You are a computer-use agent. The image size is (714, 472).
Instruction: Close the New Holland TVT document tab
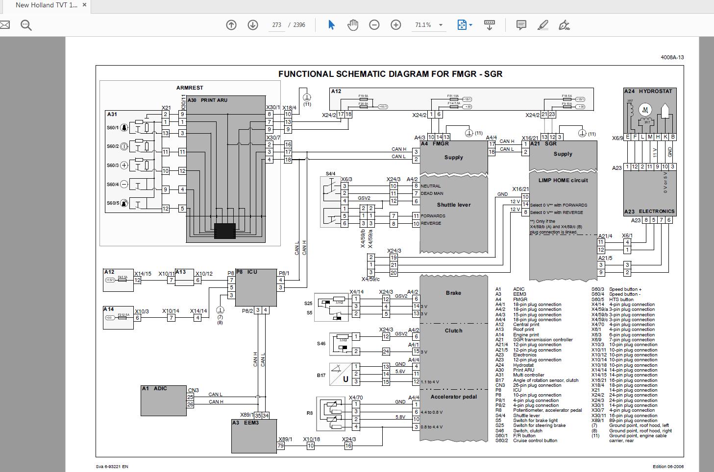(x=85, y=5)
